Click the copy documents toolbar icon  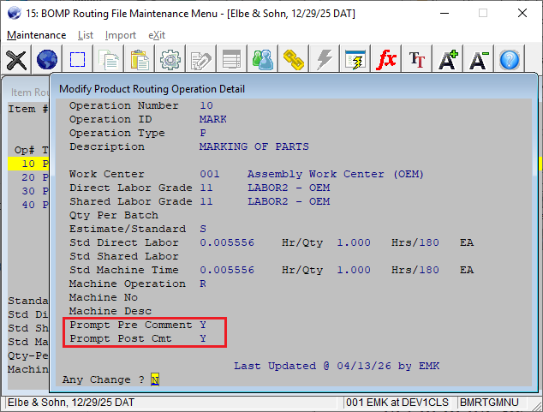pos(109,60)
